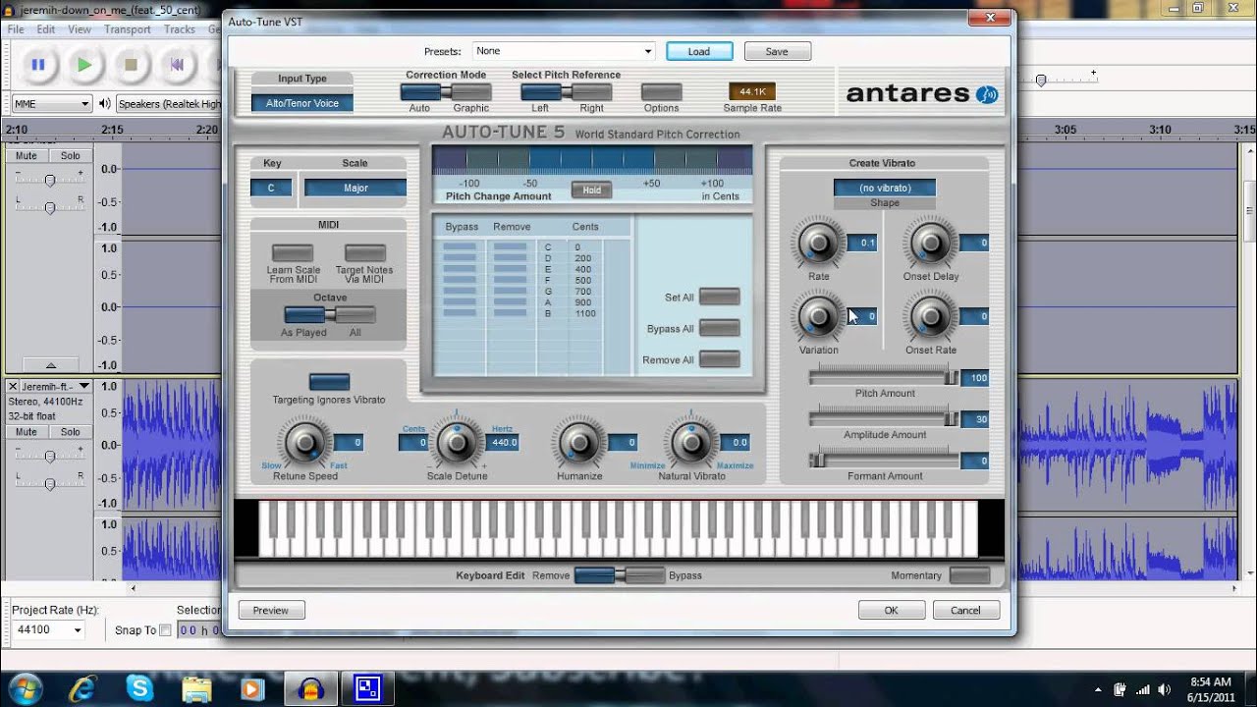Close the Jeremih track with its X
This screenshot has height=707, width=1257.
coord(14,387)
